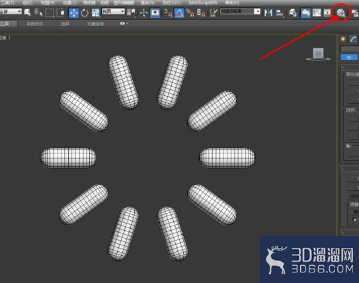This screenshot has width=359, height=283.
Task: Open the Views (视图) menu
Action: click(48, 3)
